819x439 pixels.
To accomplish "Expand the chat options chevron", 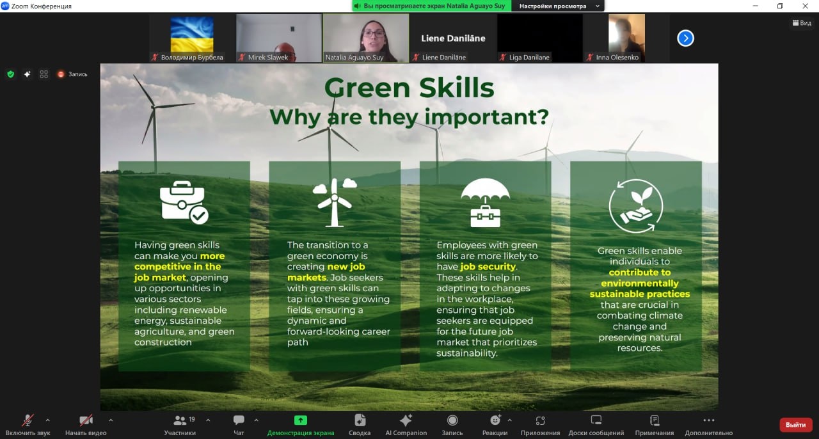I will pos(257,420).
